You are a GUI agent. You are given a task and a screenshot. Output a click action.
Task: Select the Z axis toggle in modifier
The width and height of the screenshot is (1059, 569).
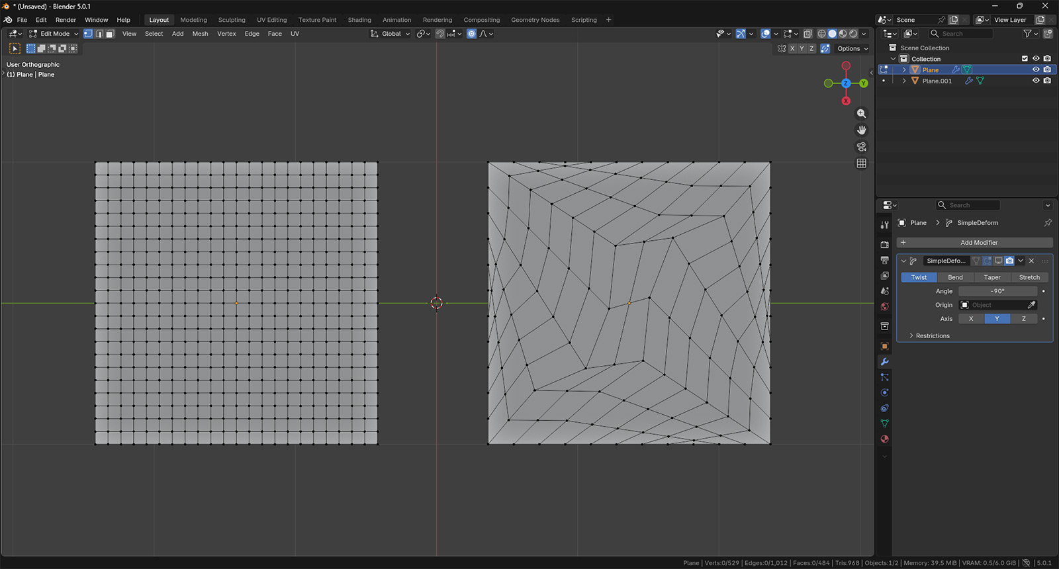1023,319
